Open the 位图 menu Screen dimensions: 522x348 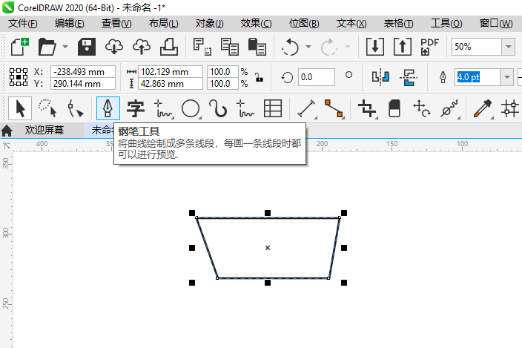pyautogui.click(x=304, y=24)
